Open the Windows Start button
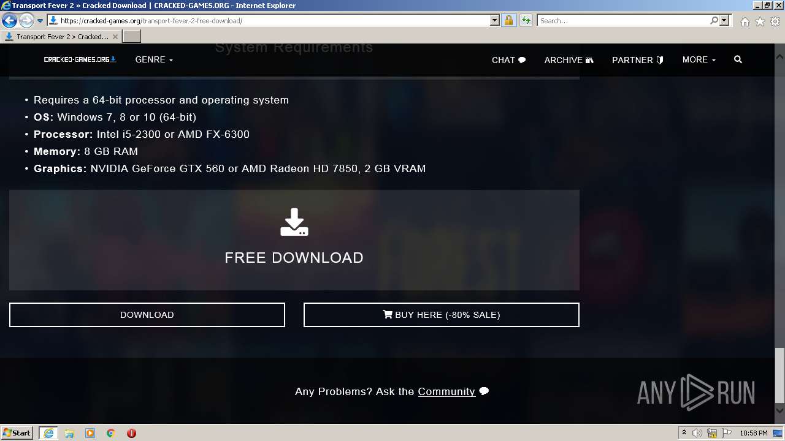The height and width of the screenshot is (441, 785). click(17, 433)
